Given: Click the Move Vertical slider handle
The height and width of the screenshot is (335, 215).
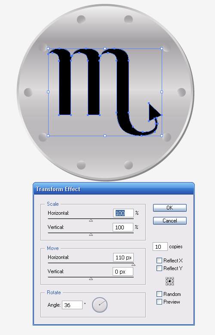Looking at the screenshot, I should click(x=91, y=279).
